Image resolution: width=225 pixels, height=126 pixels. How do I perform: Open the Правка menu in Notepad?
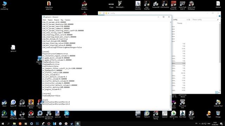tap(50, 20)
